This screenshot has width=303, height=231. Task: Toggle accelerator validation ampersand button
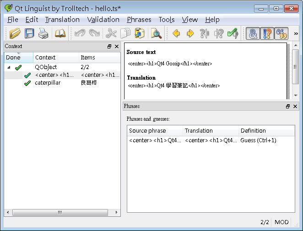point(253,33)
